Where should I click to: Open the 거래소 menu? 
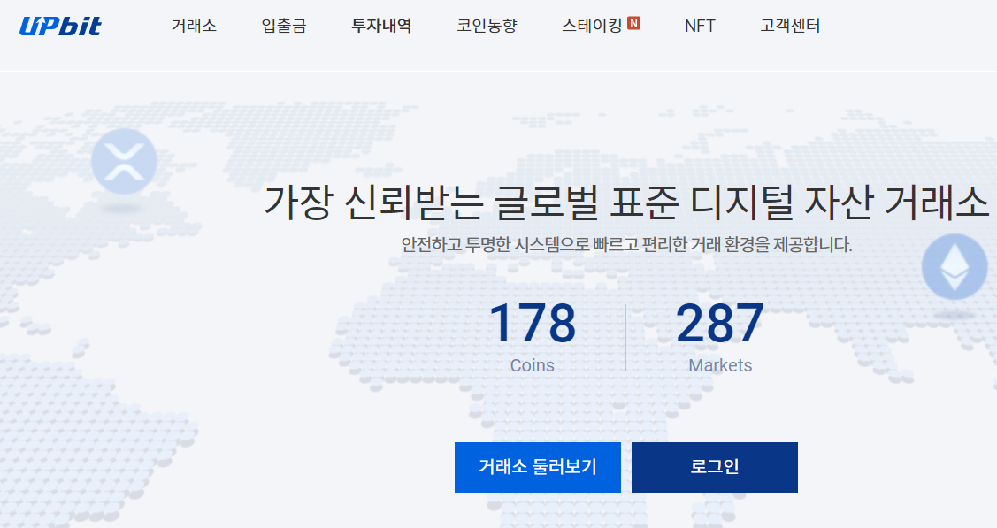coord(194,26)
